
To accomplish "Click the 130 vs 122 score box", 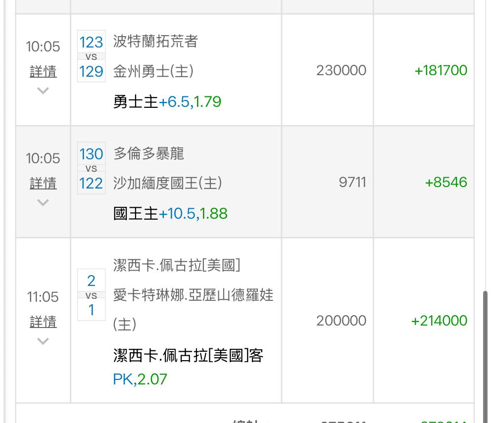I will point(91,169).
